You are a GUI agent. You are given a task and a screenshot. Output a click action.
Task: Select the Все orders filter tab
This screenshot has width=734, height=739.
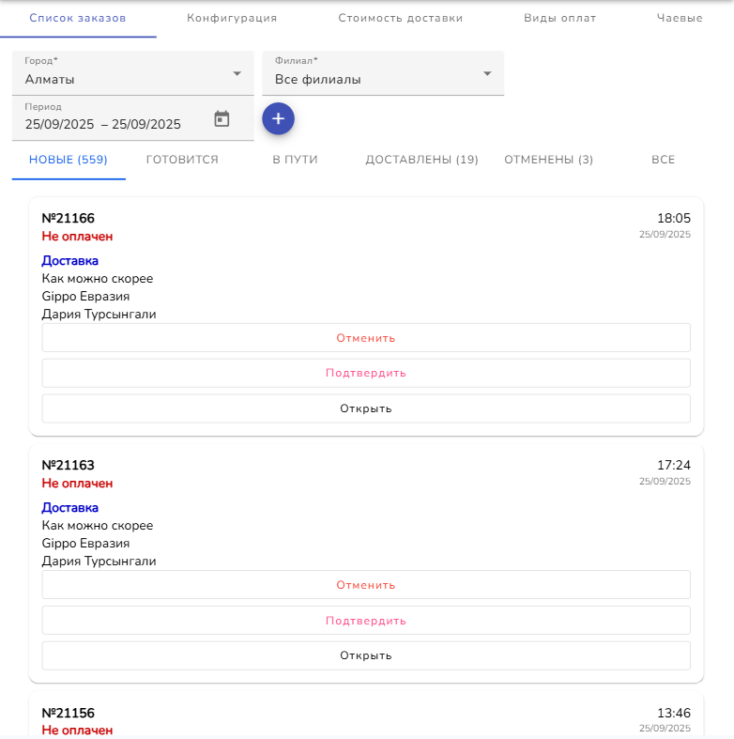(663, 160)
